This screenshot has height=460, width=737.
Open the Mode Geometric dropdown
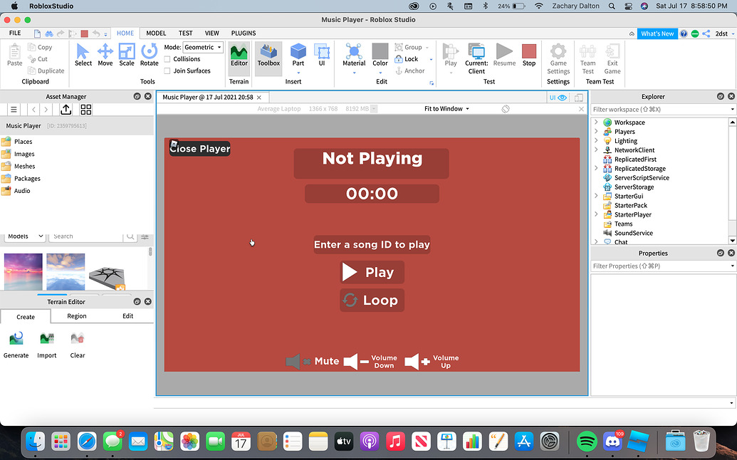(202, 47)
